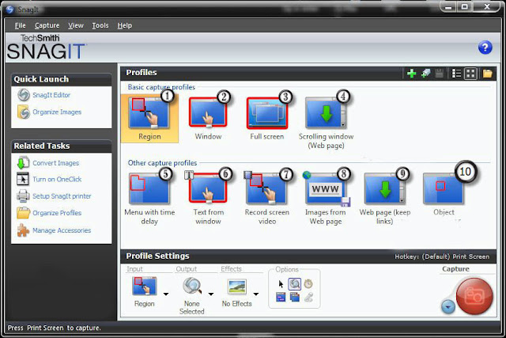
Task: Toggle the preview in editor option
Action: tap(294, 284)
